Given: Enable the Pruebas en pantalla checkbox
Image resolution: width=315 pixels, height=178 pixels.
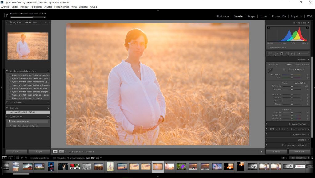Looking at the screenshot, I should [70, 151].
